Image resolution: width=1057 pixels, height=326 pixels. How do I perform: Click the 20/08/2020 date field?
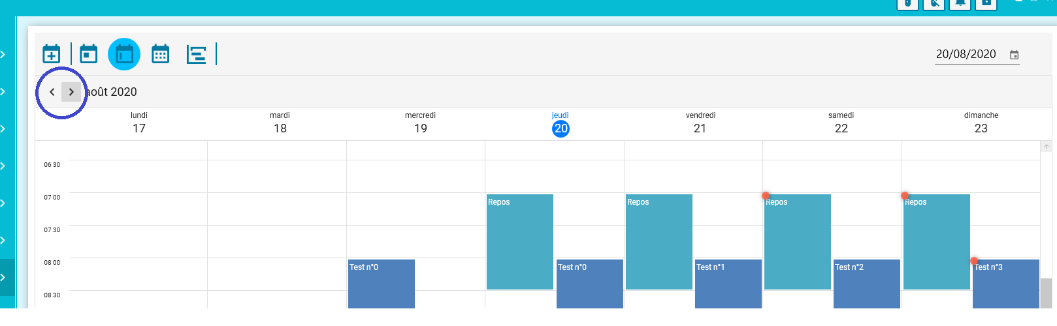click(x=966, y=54)
